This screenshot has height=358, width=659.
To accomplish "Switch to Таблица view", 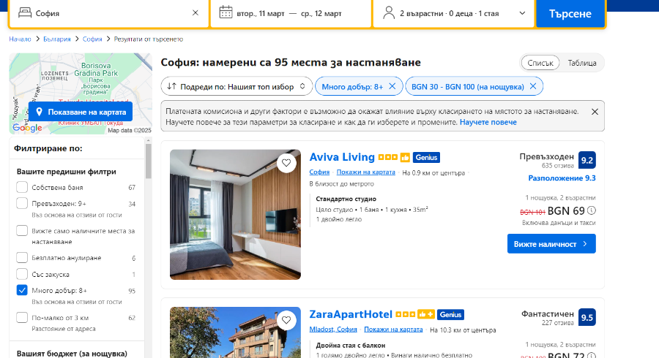I will [x=582, y=63].
